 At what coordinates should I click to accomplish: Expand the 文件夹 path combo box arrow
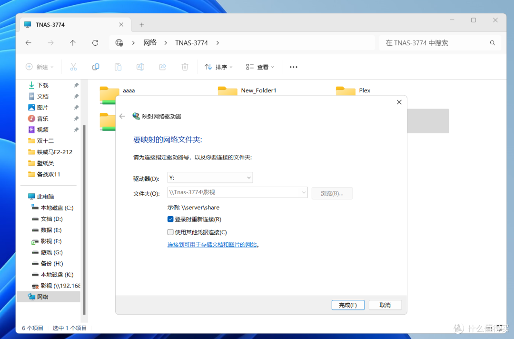coord(304,192)
